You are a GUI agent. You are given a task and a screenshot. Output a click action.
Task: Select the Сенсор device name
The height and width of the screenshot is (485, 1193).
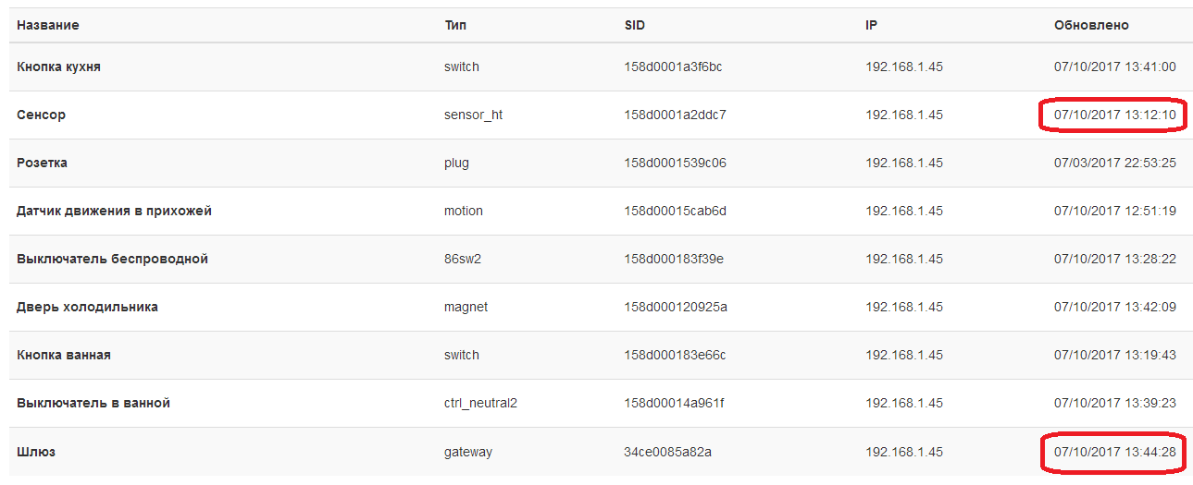(41, 115)
